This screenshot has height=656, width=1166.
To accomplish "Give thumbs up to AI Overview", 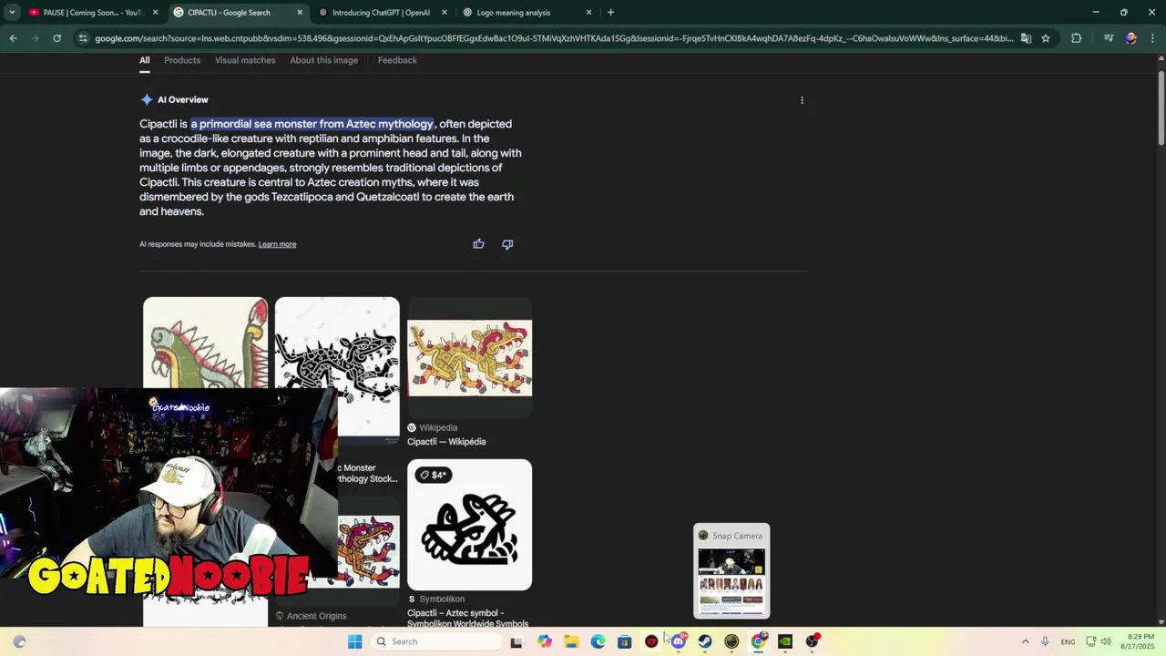I will coord(478,244).
